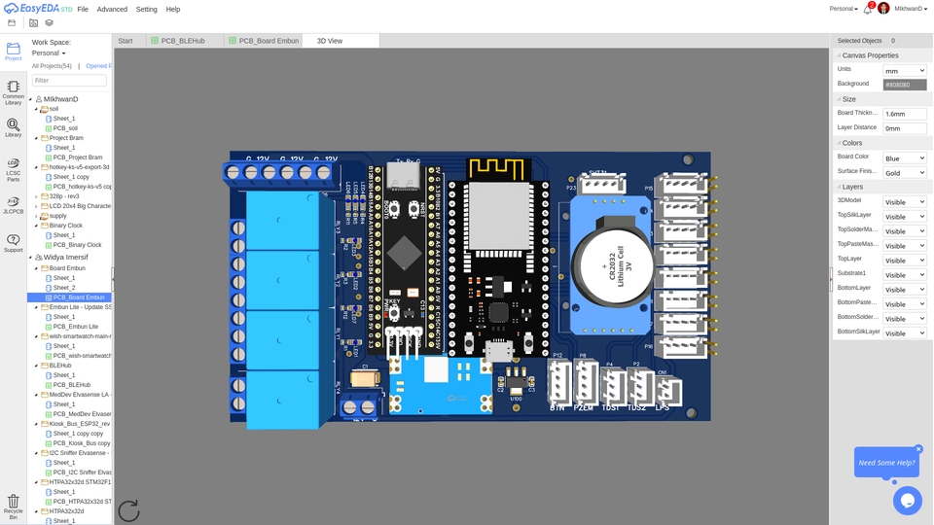Open the Support sidebar icon

coord(13,243)
